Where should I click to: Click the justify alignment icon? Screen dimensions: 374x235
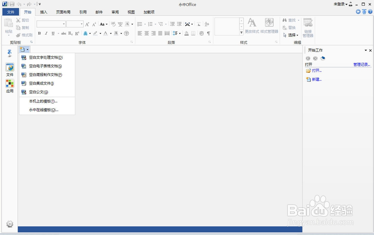[160, 33]
